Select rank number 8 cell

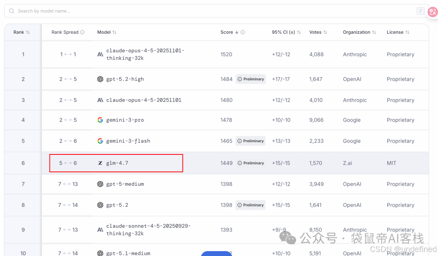[23, 205]
